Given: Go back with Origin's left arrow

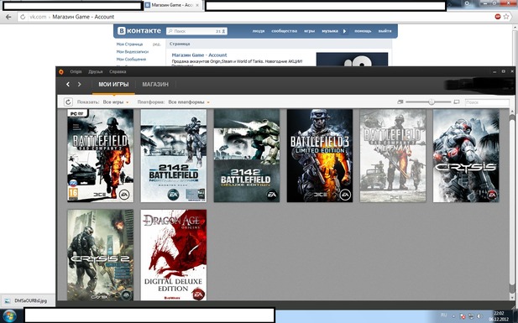Looking at the screenshot, I should pyautogui.click(x=68, y=84).
